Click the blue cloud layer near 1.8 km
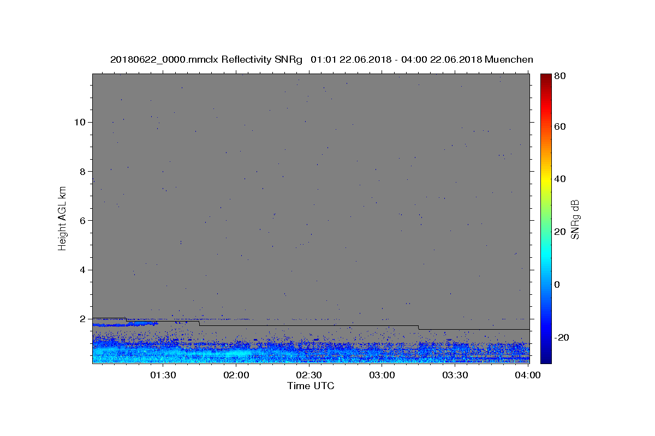This screenshot has height=436, width=655. [x=125, y=324]
